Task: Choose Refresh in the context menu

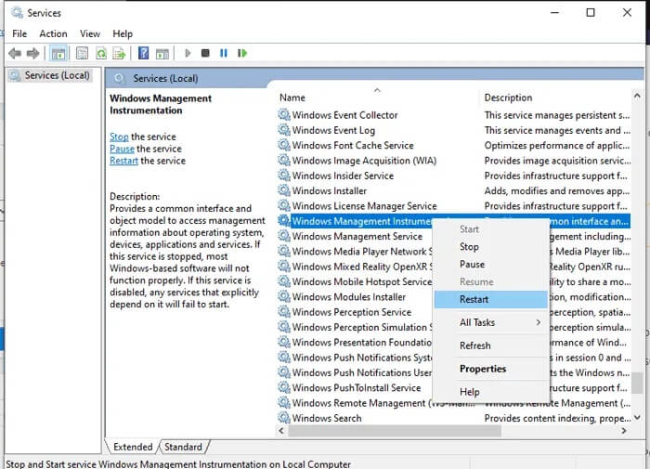Action: coord(491,345)
